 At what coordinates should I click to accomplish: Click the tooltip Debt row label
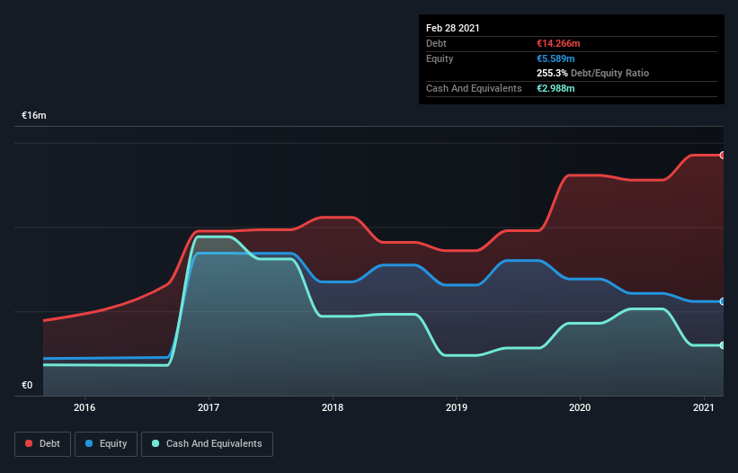436,43
